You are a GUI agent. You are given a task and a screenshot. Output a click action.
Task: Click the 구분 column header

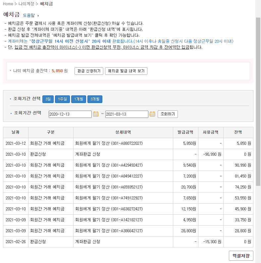(51, 132)
